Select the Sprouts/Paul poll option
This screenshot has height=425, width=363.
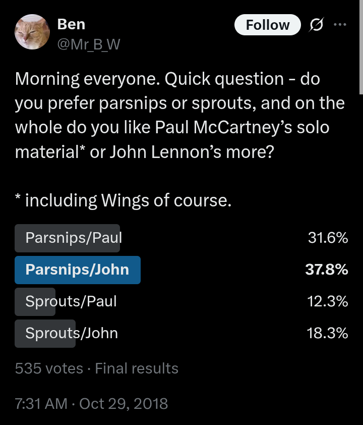[x=71, y=301]
